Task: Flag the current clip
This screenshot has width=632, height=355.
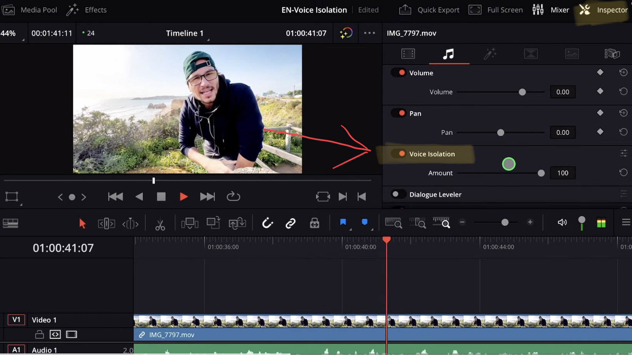Action: [x=343, y=222]
